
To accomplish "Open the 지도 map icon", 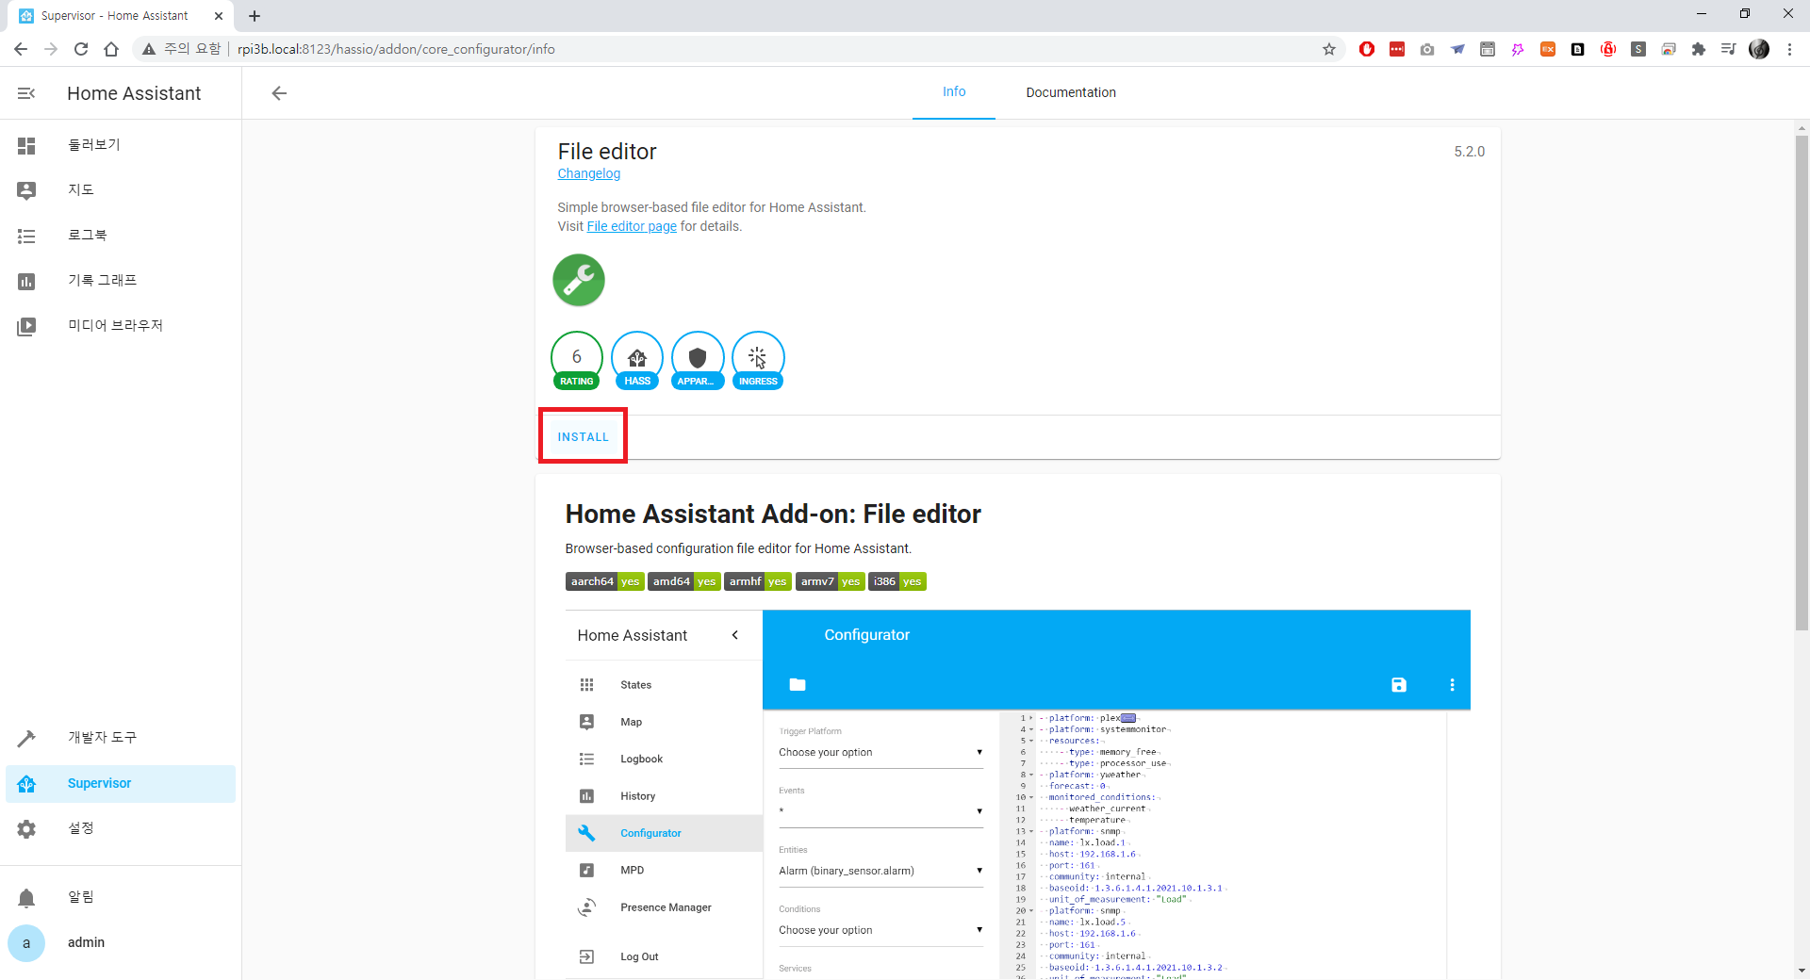I will pos(26,190).
